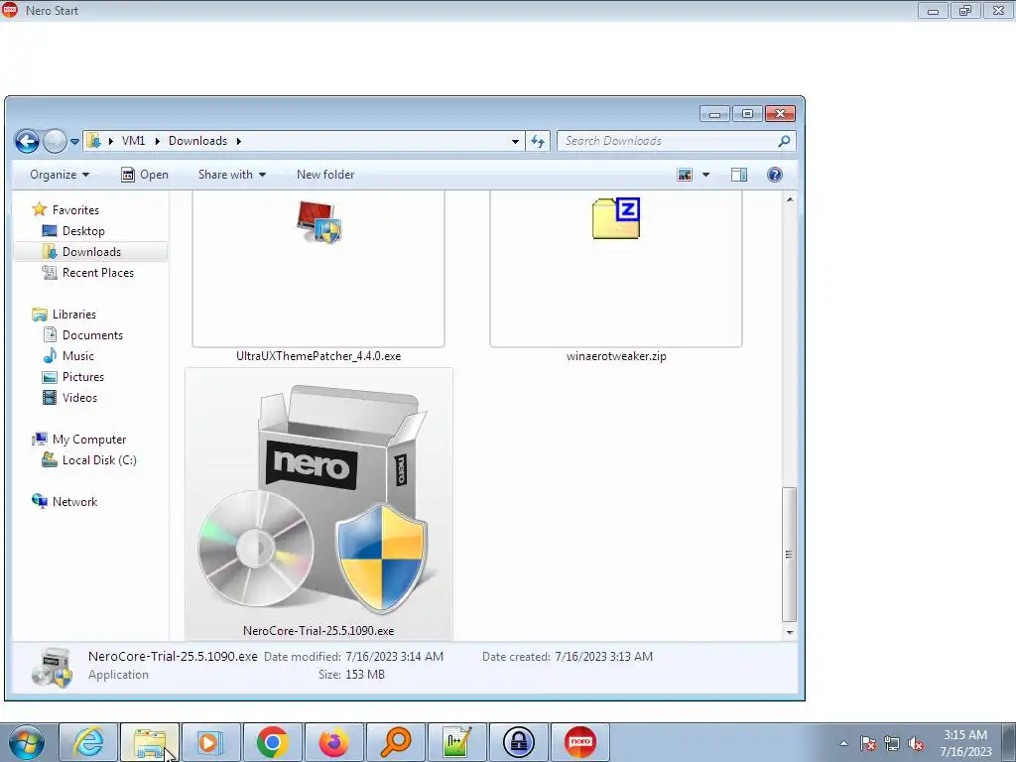Select Downloads under Favorites
This screenshot has width=1016, height=762.
(x=91, y=251)
